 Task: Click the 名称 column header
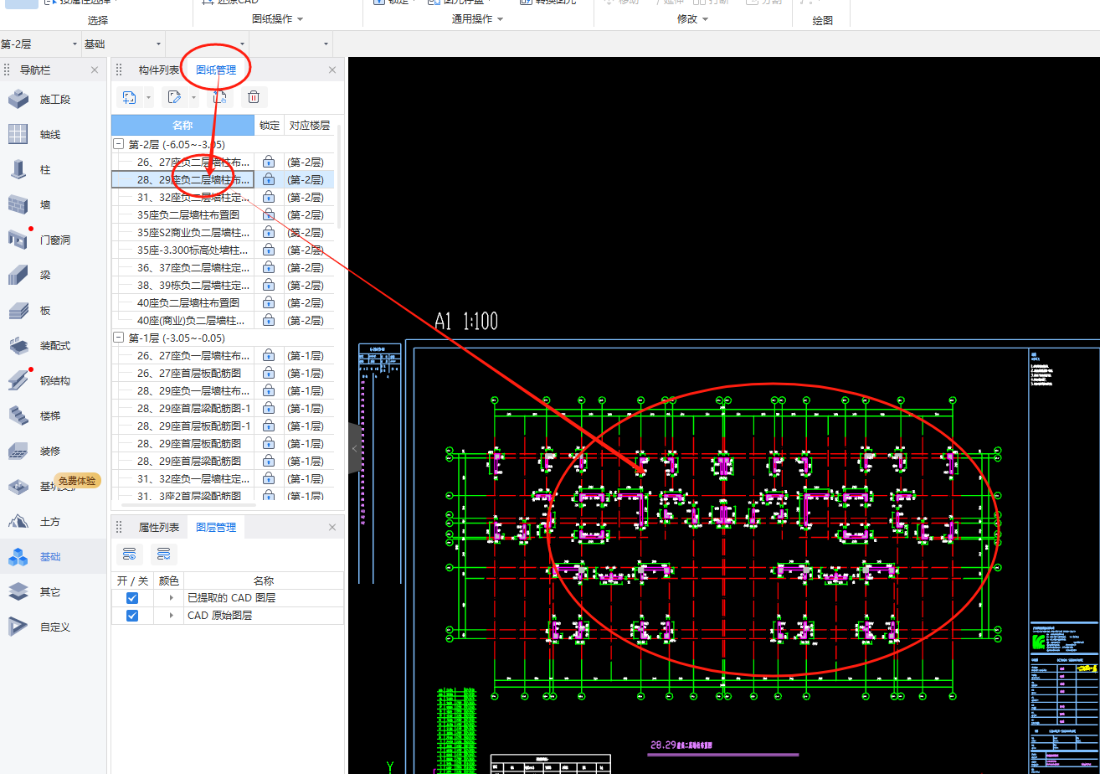point(182,126)
